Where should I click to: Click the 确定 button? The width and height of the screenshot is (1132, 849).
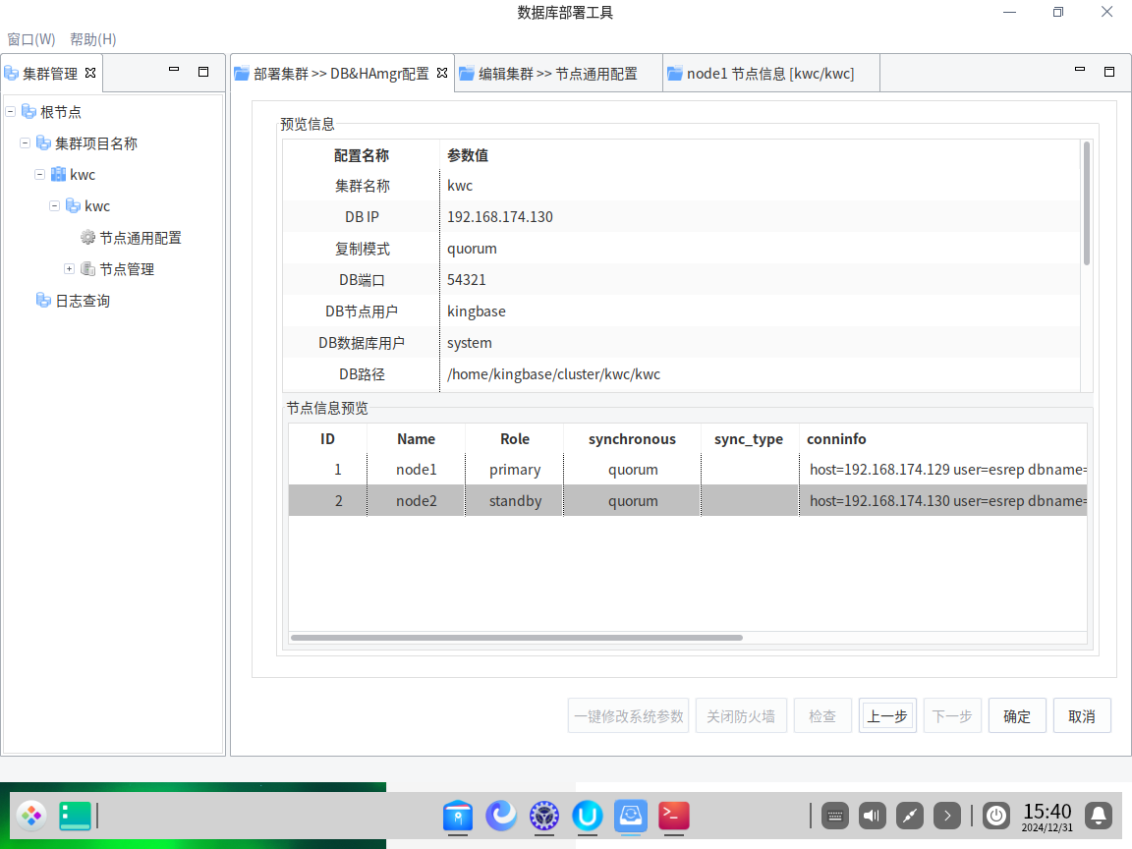click(x=1017, y=716)
